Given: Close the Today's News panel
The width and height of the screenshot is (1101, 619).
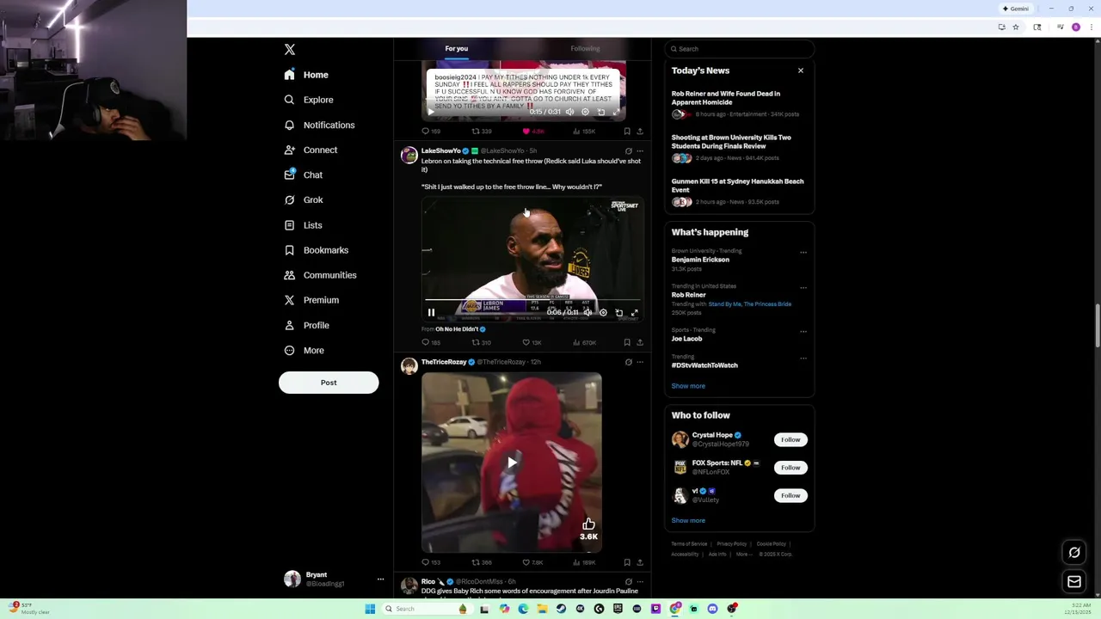Looking at the screenshot, I should (x=801, y=70).
